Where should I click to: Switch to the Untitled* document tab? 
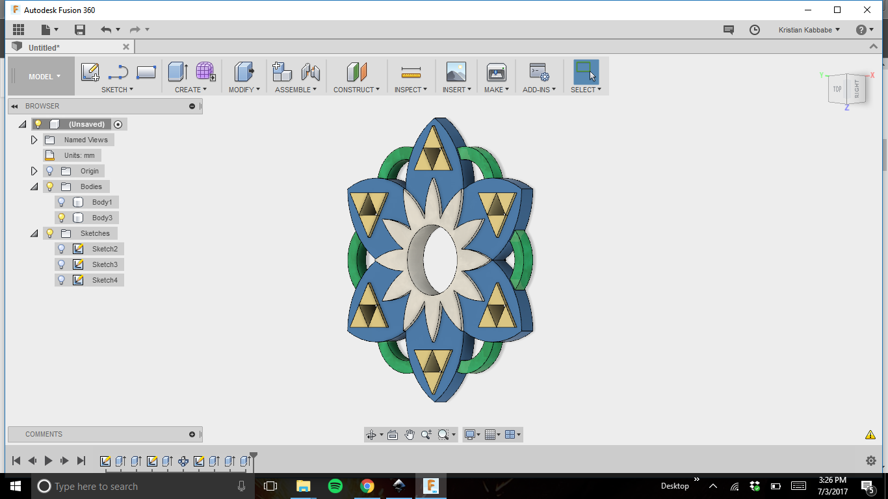(x=44, y=47)
